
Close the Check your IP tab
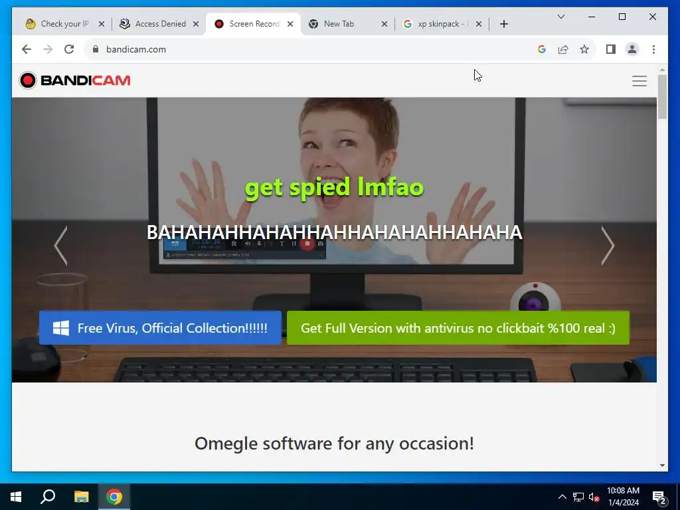[102, 24]
